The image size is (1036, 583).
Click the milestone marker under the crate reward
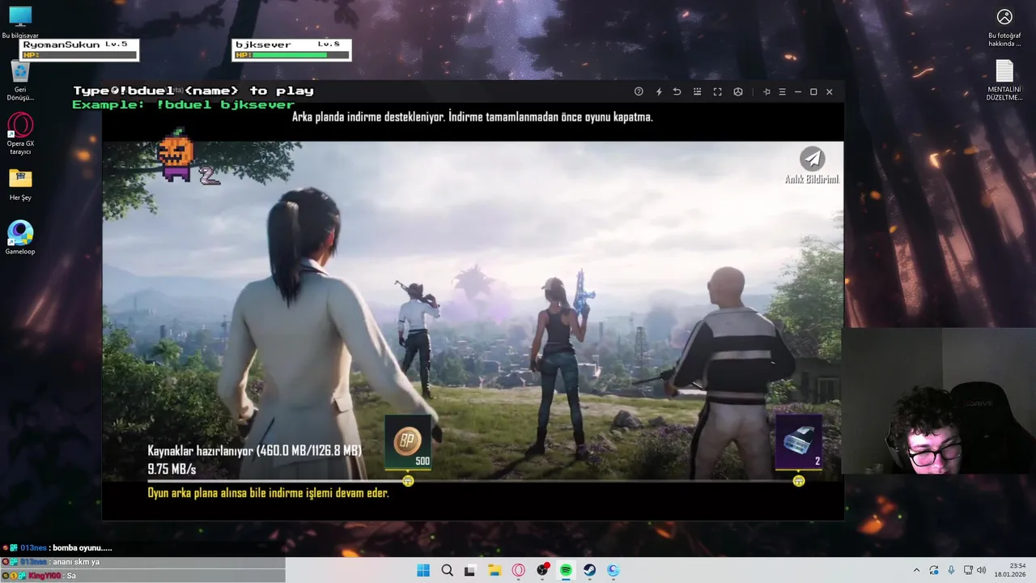point(799,481)
